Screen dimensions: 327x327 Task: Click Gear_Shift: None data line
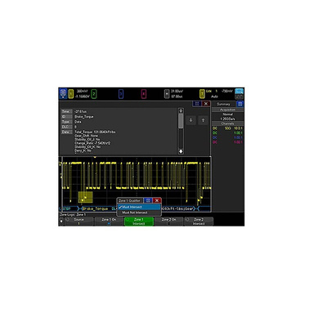point(87,136)
